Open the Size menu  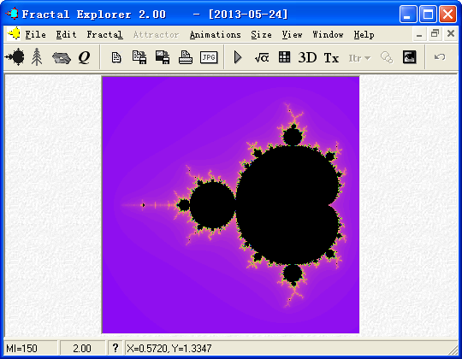261,35
